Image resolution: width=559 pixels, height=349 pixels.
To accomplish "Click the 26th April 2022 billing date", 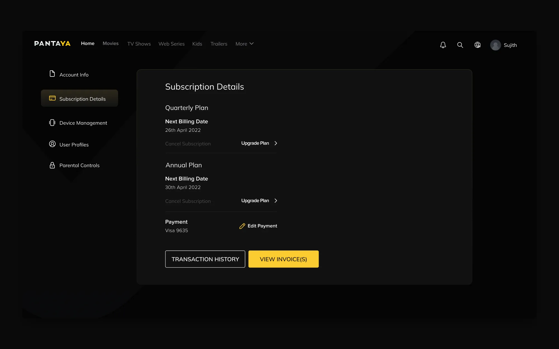I will point(183,130).
